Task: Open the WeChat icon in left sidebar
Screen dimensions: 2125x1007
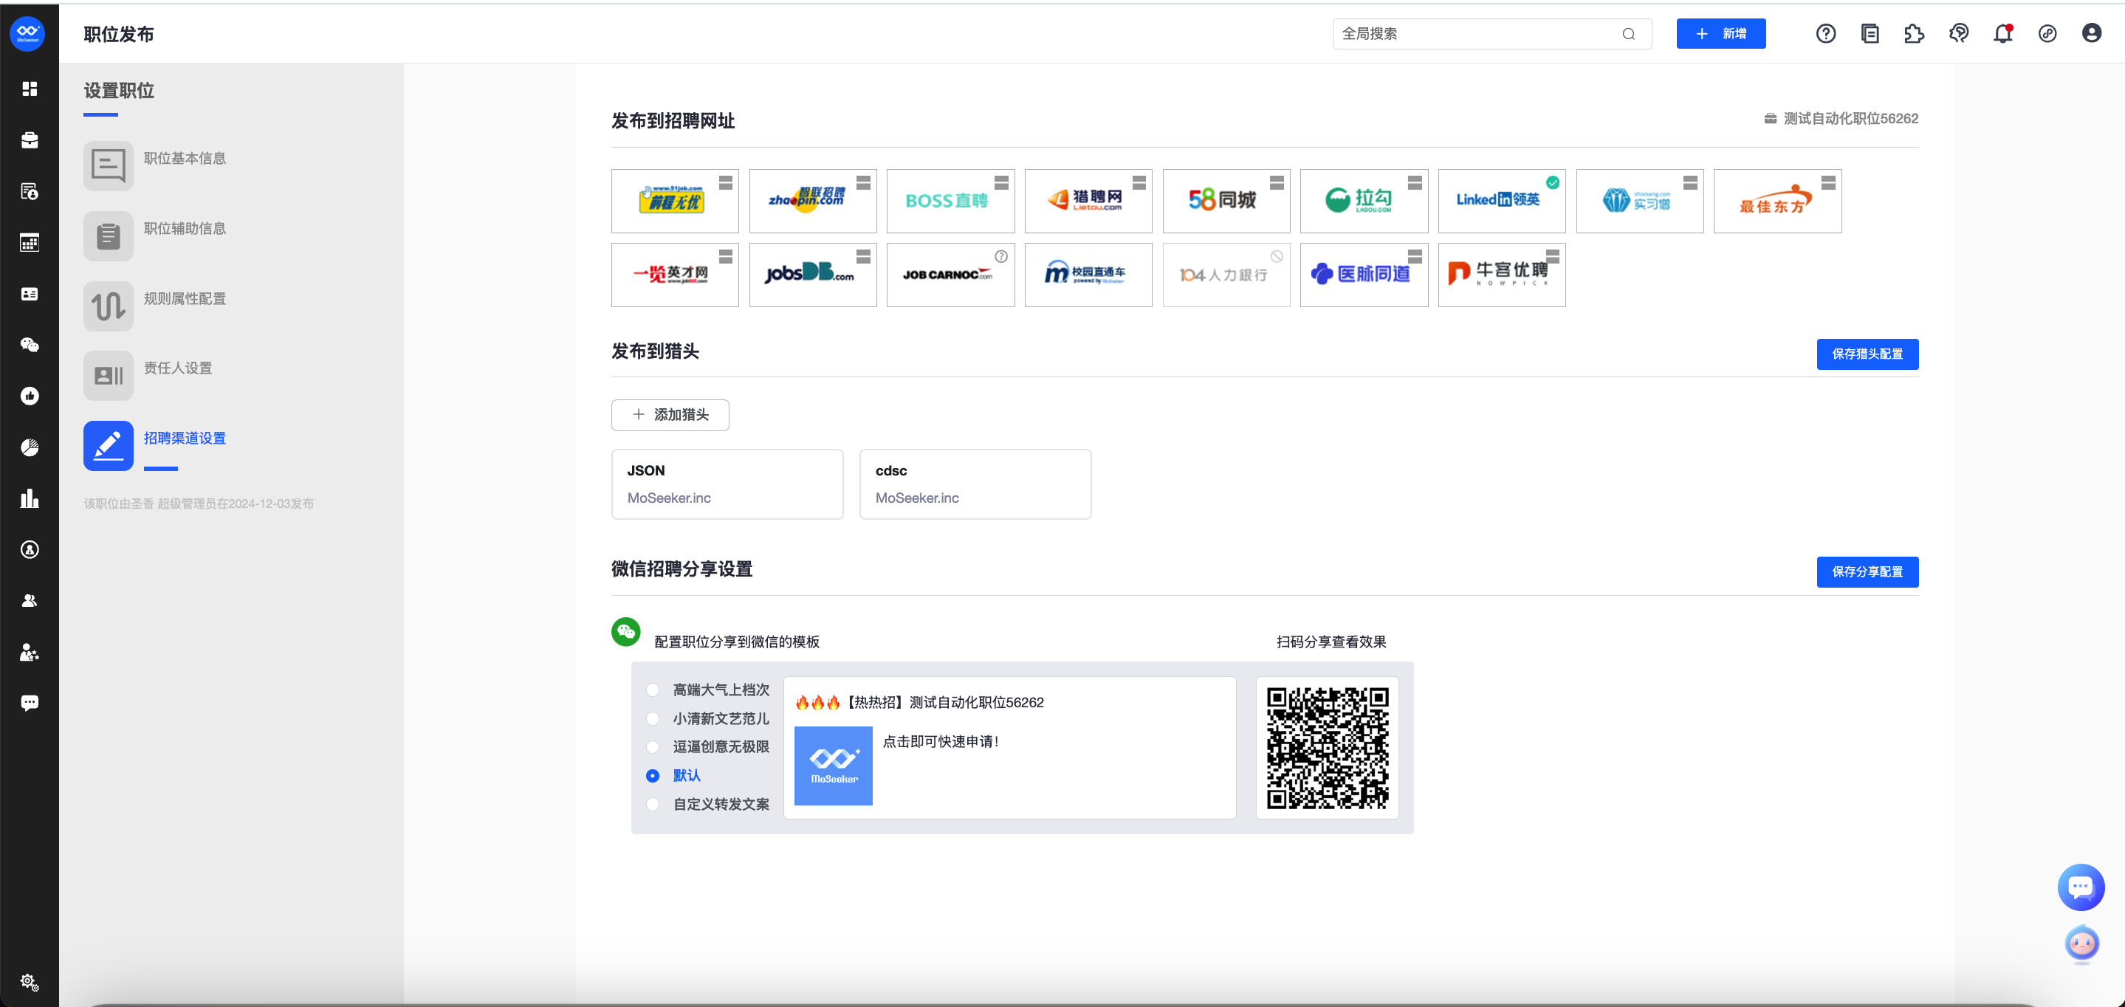Action: coord(30,345)
